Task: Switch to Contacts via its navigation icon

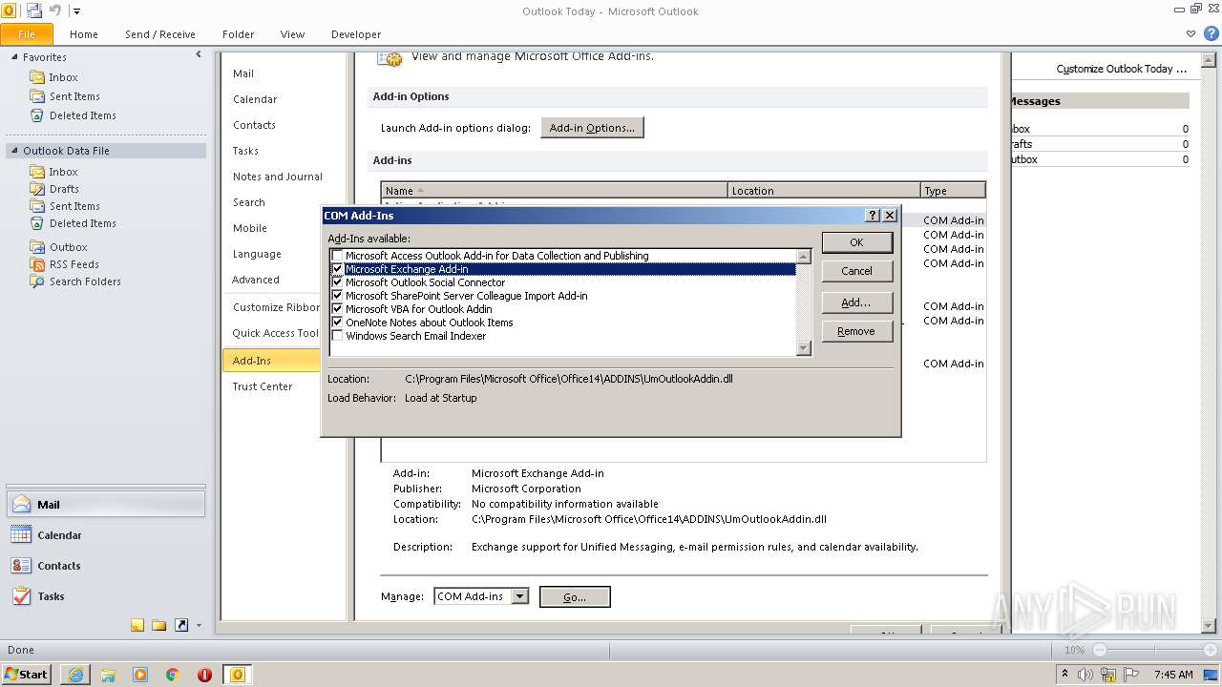Action: pyautogui.click(x=21, y=566)
